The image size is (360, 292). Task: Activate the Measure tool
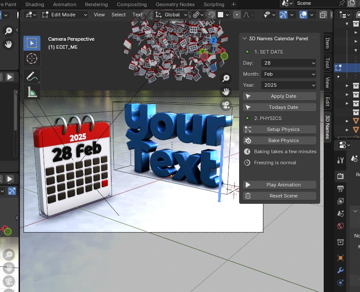pos(31,92)
